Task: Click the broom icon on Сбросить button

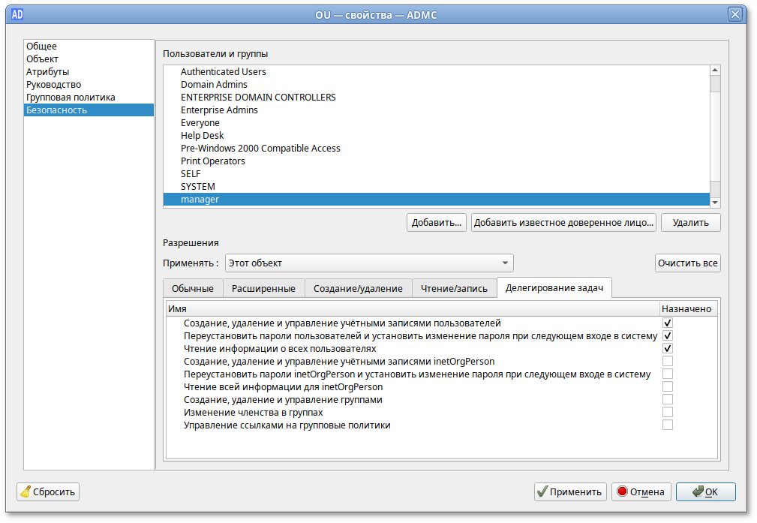Action: [x=26, y=492]
